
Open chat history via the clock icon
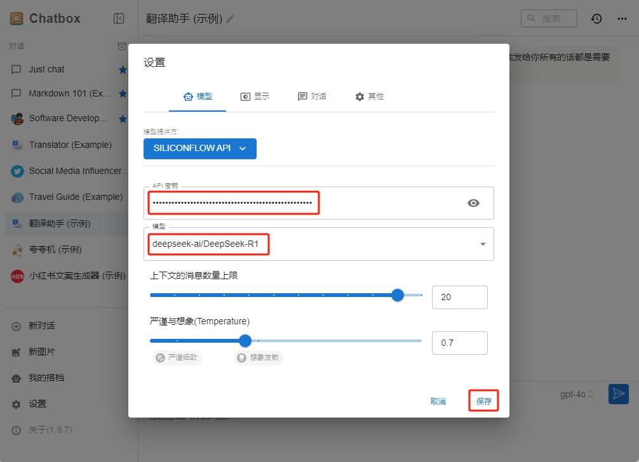[596, 18]
